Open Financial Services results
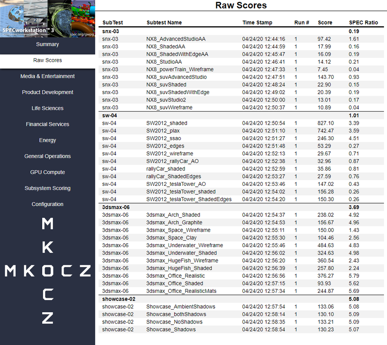Image resolution: width=387 pixels, height=345 pixels. click(47, 124)
